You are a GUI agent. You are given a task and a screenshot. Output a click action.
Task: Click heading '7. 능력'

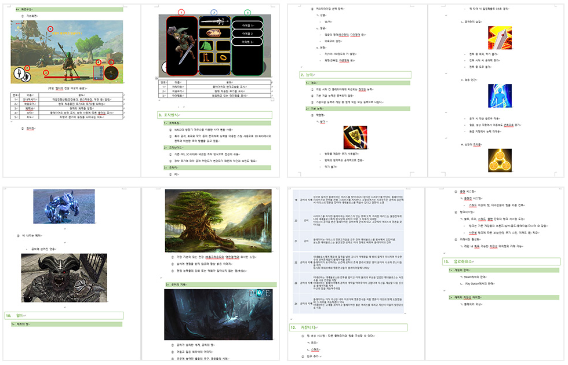(355, 75)
